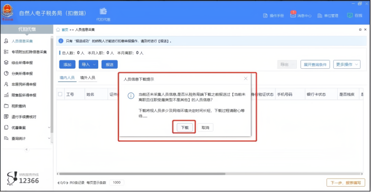Click the 代扣代缴 wallet icon in header
This screenshot has width=371, height=192.
click(103, 12)
